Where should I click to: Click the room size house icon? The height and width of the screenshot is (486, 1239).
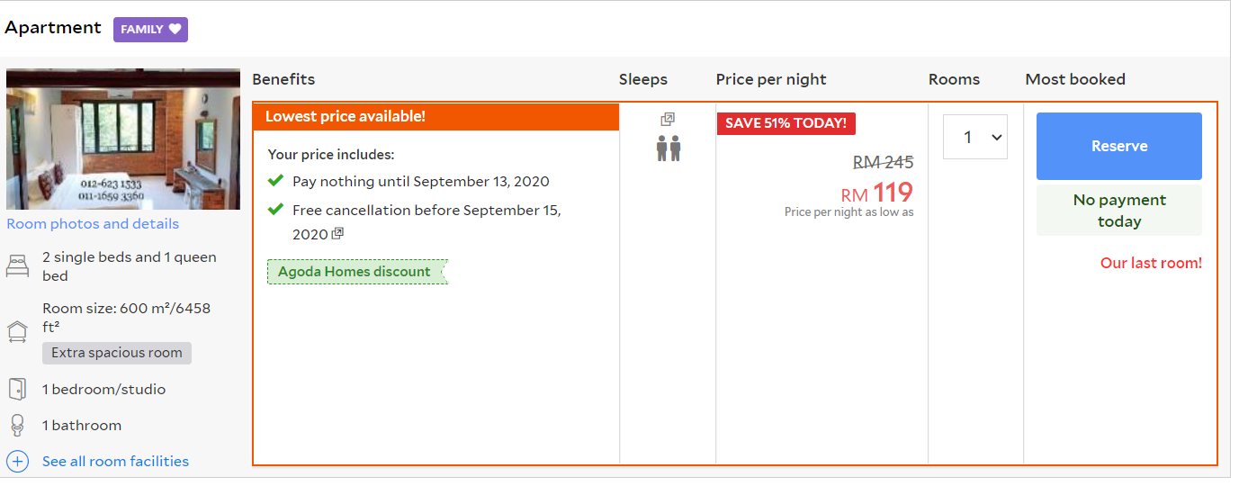click(x=17, y=332)
